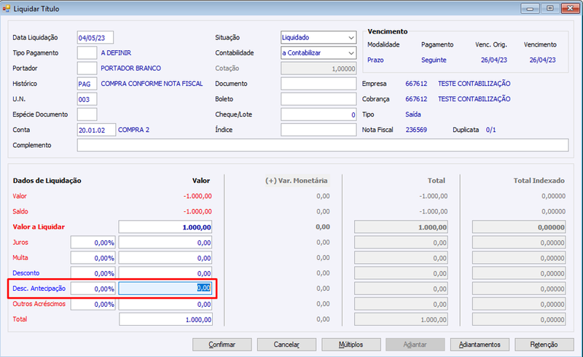Click the Histórico field containing PAG
The image size is (583, 357).
(87, 84)
